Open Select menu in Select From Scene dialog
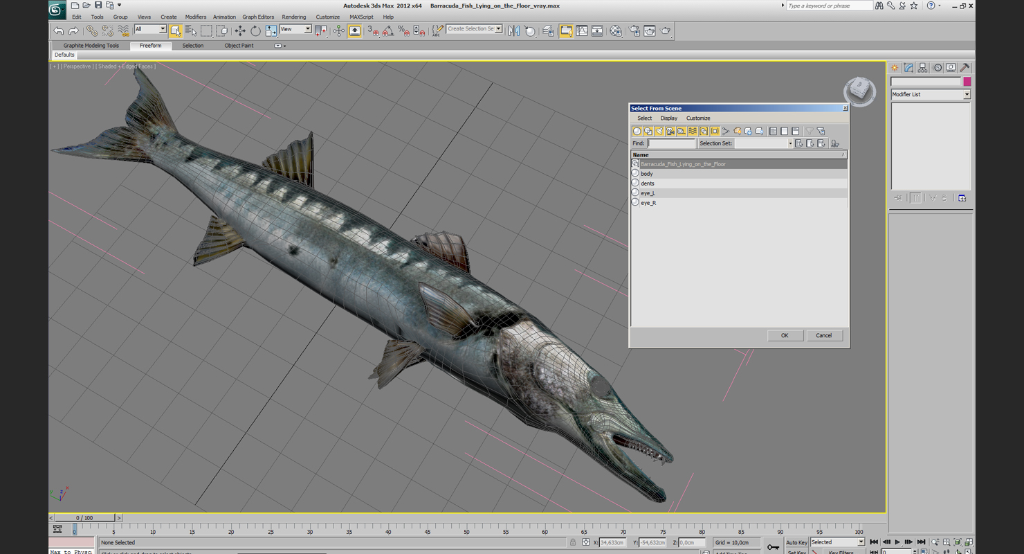 point(644,118)
